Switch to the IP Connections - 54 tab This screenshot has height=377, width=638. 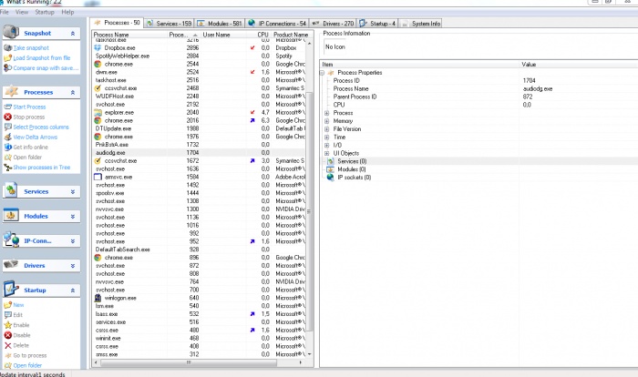(277, 24)
